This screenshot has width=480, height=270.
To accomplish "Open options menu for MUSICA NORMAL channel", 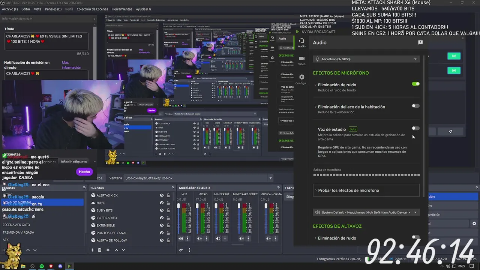I will coord(275,238).
